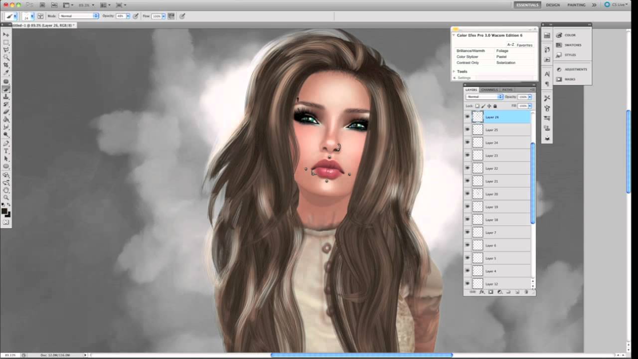Open the layer Opacity dropdown
This screenshot has width=638, height=359.
(530, 97)
